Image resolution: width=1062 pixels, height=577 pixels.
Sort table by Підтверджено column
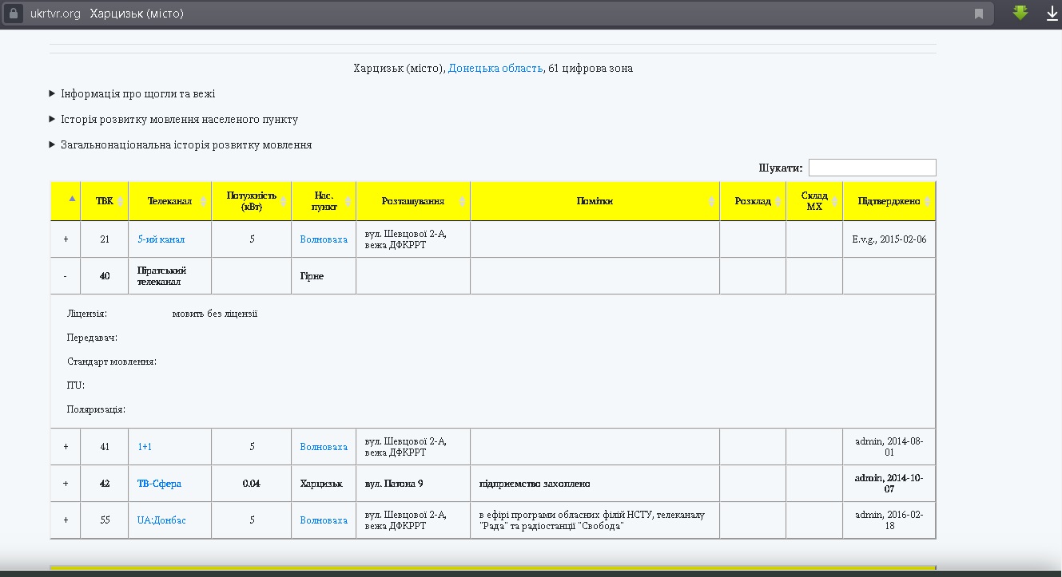tap(889, 201)
